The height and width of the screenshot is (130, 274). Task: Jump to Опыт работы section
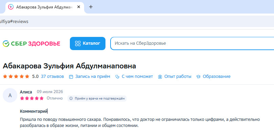click(178, 77)
